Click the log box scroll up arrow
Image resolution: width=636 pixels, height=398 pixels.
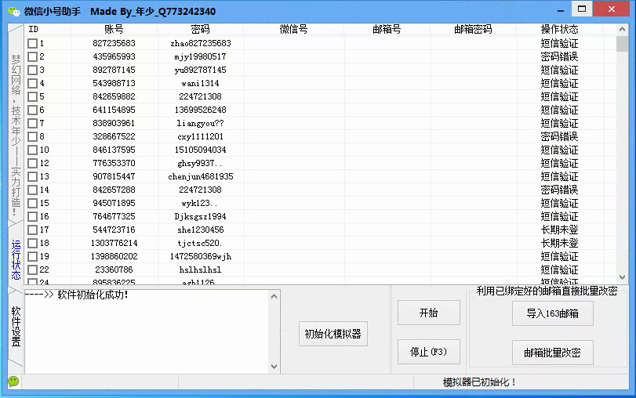274,296
